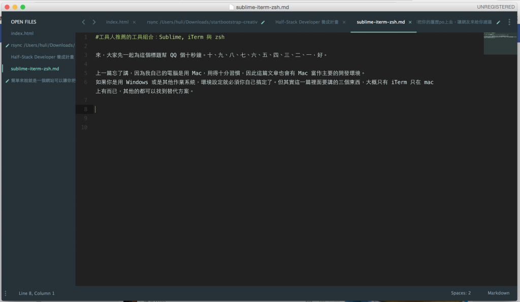Open the tab overflow vertical dots menu

tap(509, 22)
